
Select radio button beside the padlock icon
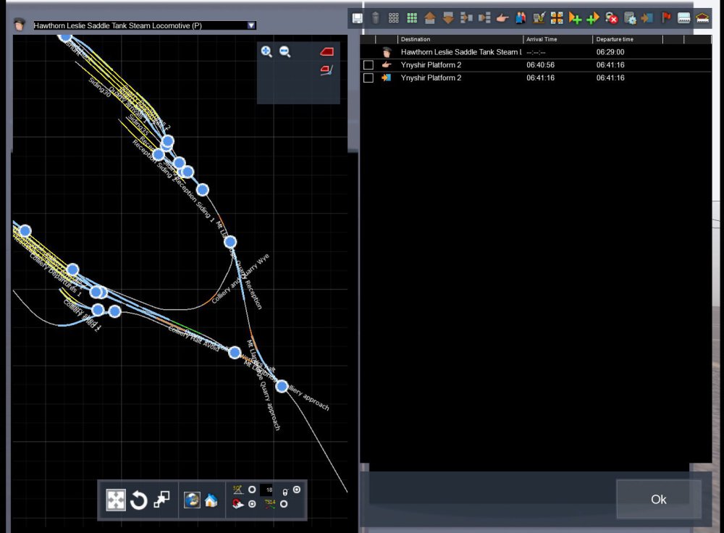click(296, 490)
